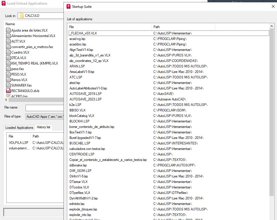Select blockCatalog.VLX row
The image size is (277, 220).
point(169,116)
